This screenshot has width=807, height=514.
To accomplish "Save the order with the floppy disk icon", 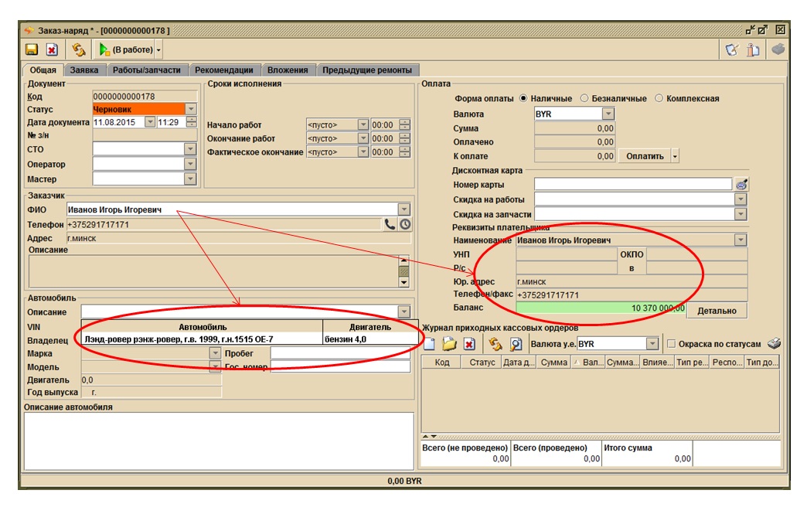I will 32,49.
